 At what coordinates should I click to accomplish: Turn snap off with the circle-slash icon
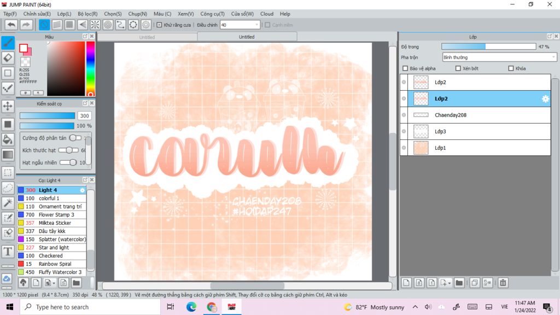(x=44, y=25)
